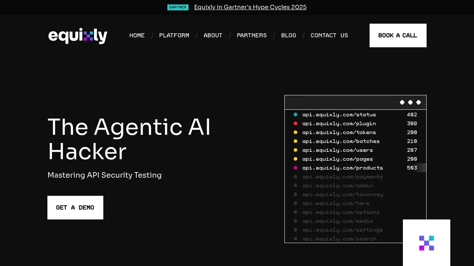
Task: Select api.equixly.com/tokens endpoint text
Action: [x=339, y=132]
